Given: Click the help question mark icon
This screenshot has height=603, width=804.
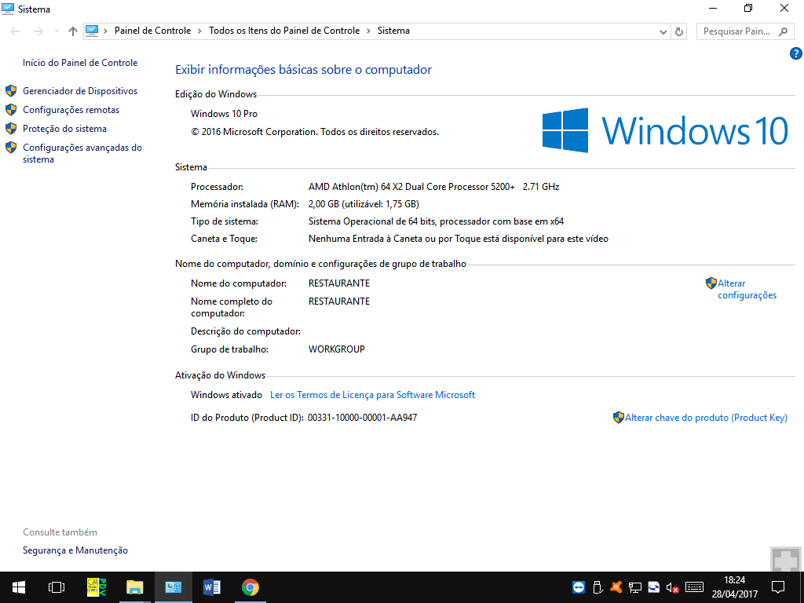Looking at the screenshot, I should (x=795, y=53).
